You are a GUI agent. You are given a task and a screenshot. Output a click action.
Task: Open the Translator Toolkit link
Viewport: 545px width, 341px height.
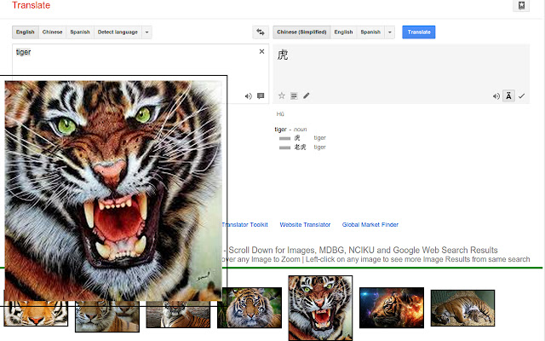(245, 225)
